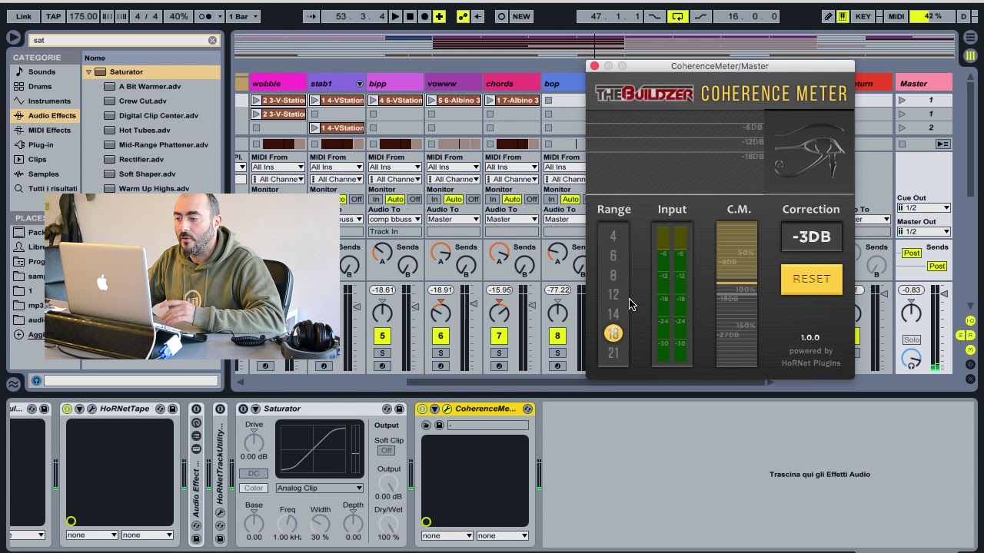Reset the Coherence Meter
This screenshot has width=984, height=553.
point(812,280)
